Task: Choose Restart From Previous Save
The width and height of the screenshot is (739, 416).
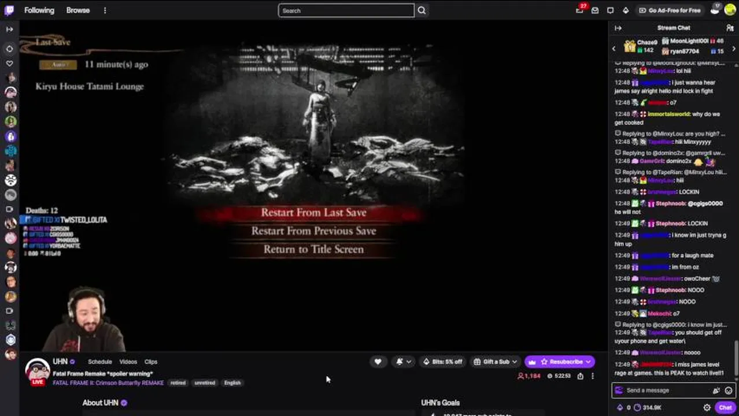Action: coord(313,231)
